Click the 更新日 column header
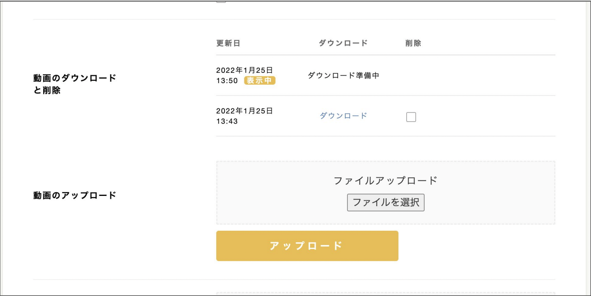Screen dimensions: 591x296 tap(228, 44)
